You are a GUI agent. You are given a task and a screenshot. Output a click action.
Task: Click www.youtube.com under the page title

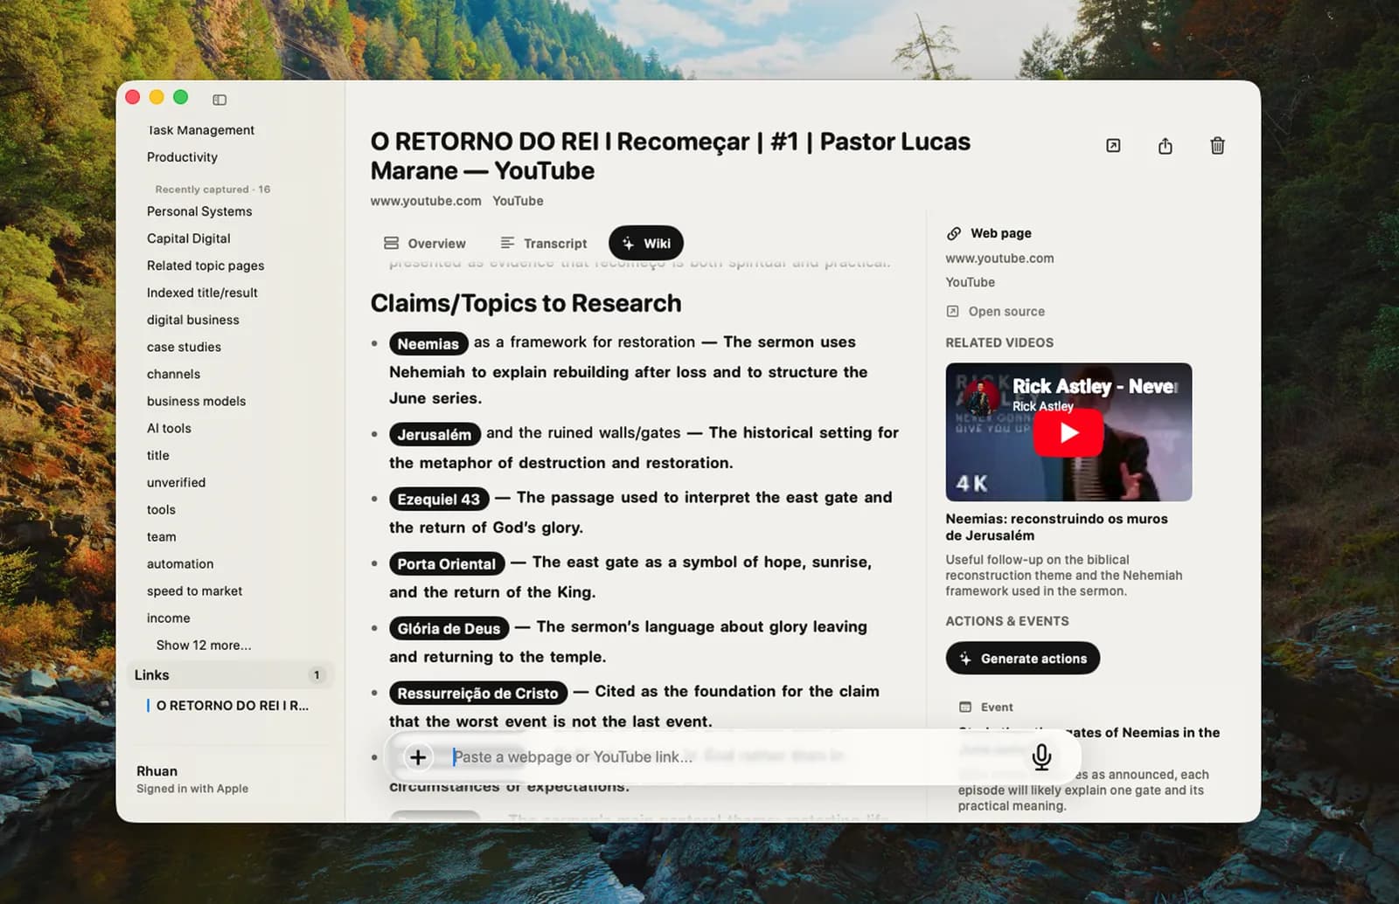pyautogui.click(x=426, y=201)
